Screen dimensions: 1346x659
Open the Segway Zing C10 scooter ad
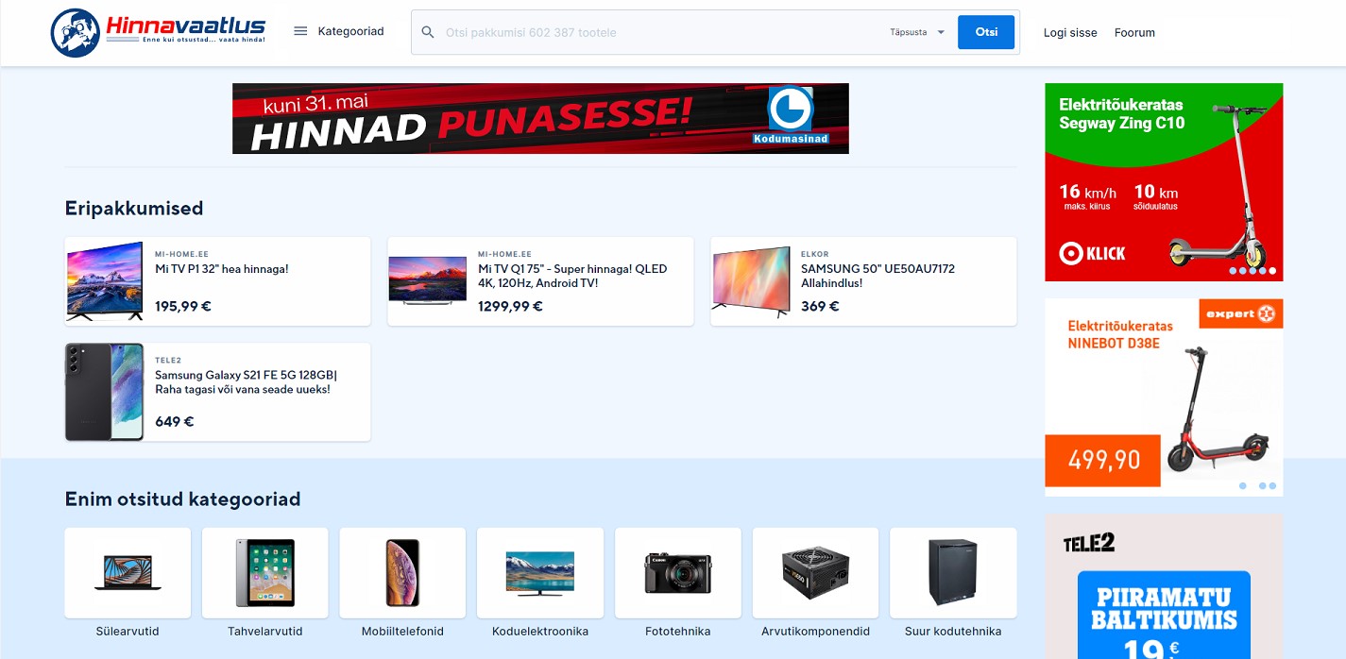(x=1164, y=182)
